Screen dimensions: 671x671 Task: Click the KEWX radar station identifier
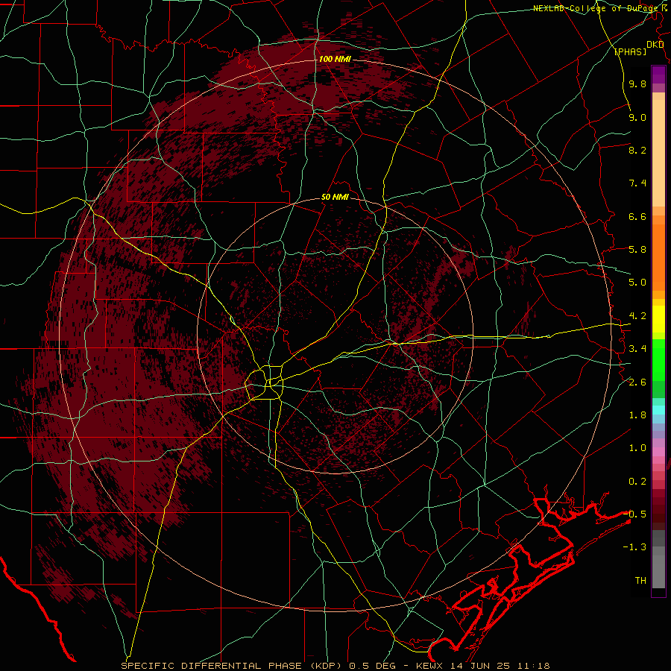click(429, 666)
